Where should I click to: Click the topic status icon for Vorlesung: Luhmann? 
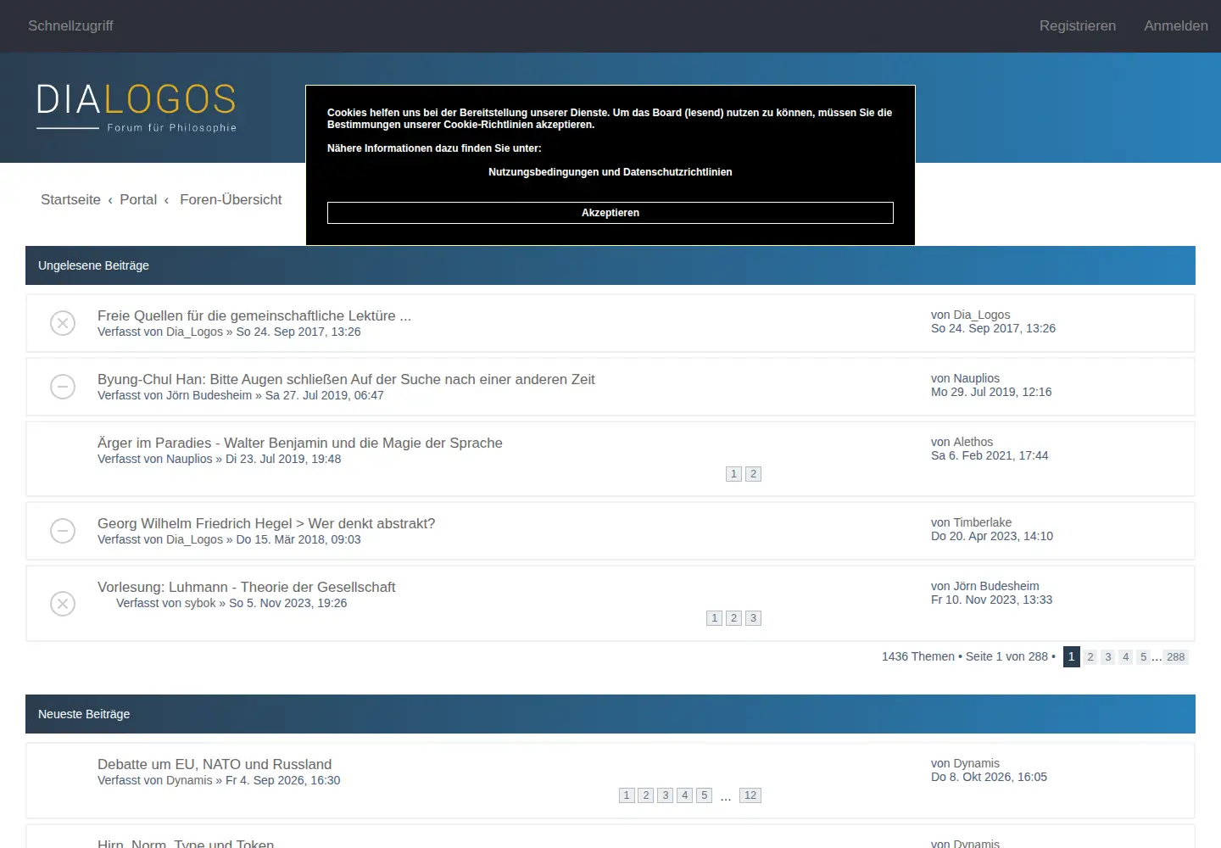point(63,604)
